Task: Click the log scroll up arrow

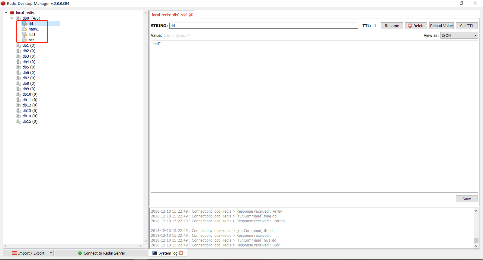Action: 476,211
